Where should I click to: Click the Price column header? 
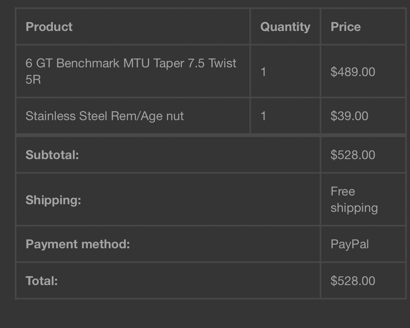(345, 27)
